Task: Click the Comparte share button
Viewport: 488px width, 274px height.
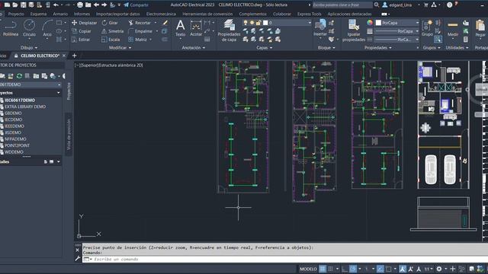Action: pyautogui.click(x=136, y=5)
